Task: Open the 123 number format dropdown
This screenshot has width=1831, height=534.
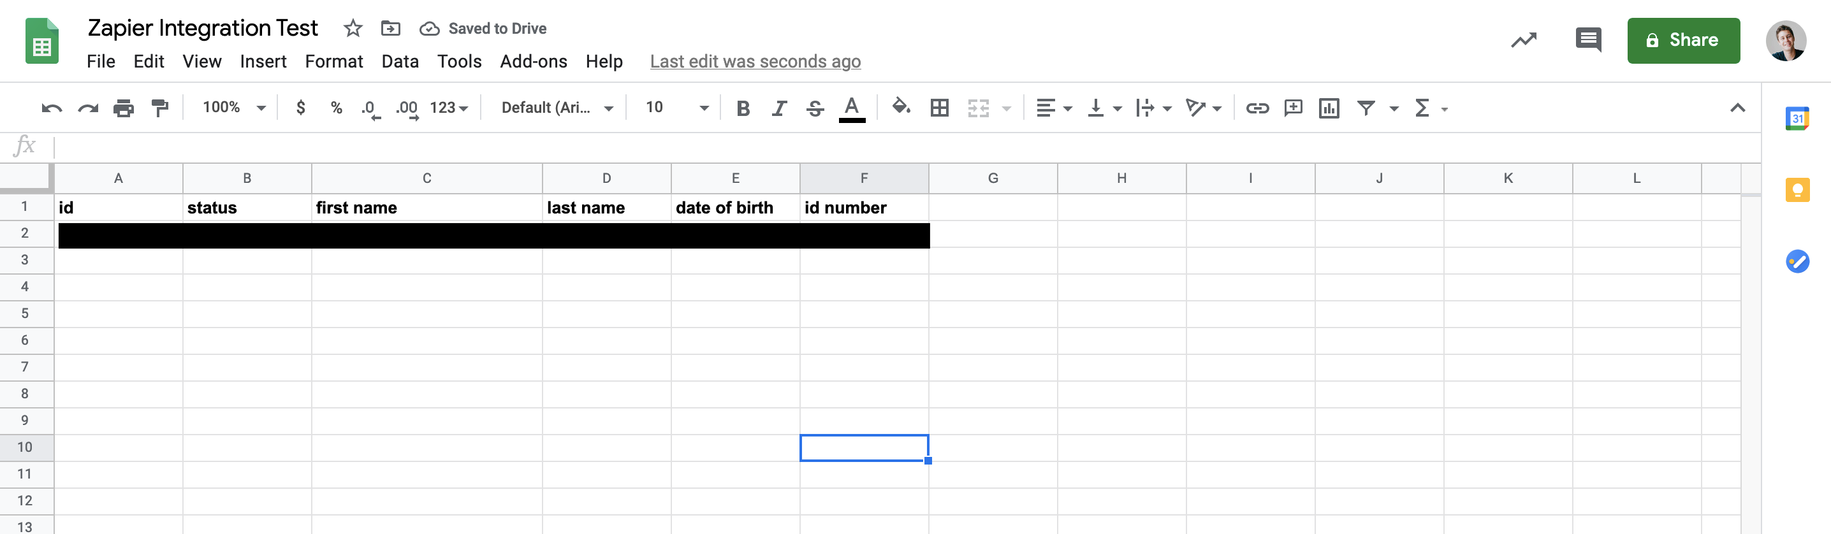Action: 449,108
